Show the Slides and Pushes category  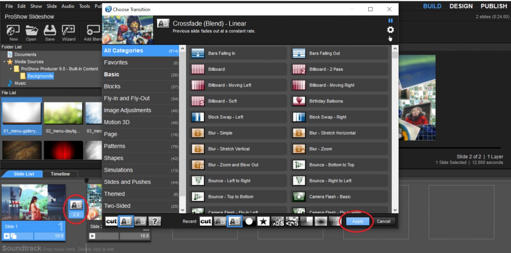click(x=141, y=182)
